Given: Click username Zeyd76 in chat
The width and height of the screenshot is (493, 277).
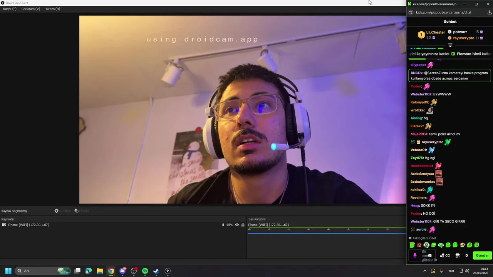Looking at the screenshot, I should click(x=417, y=158).
